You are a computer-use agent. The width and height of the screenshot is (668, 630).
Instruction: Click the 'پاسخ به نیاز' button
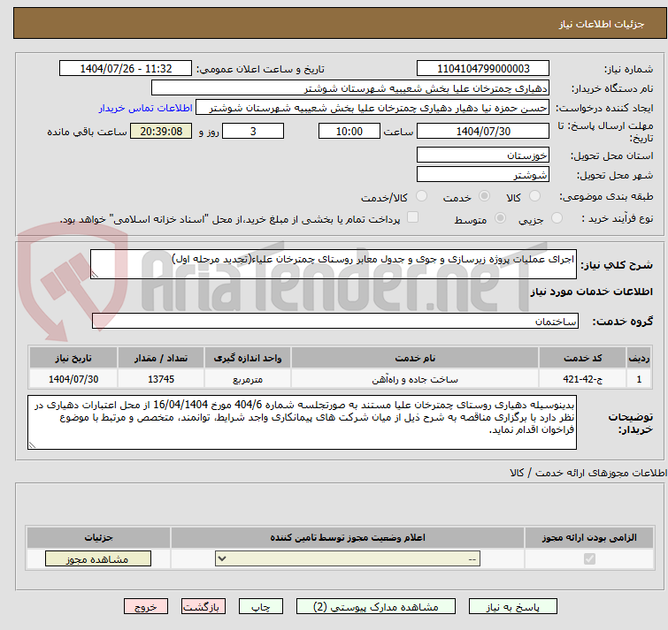(x=513, y=607)
